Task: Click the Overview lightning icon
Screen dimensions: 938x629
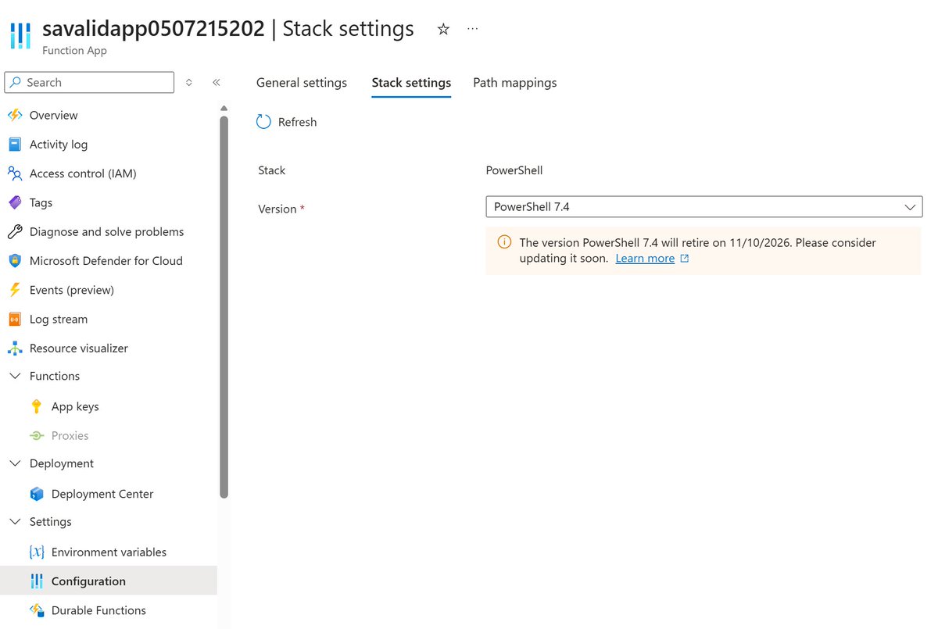Action: pos(15,116)
